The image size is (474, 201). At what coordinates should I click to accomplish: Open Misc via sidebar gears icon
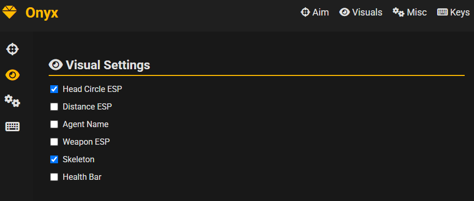[12, 101]
